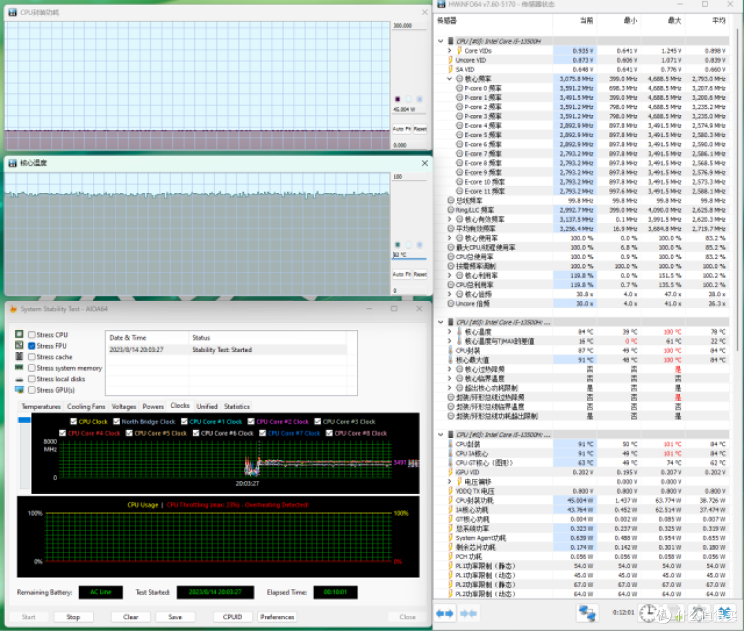Viewport: 744px width, 631px height.
Task: Click the RAM module icon beside Stress system memory
Action: 19,368
